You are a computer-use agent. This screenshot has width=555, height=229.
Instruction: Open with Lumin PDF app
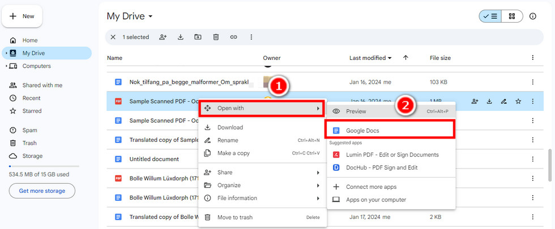[x=391, y=155]
